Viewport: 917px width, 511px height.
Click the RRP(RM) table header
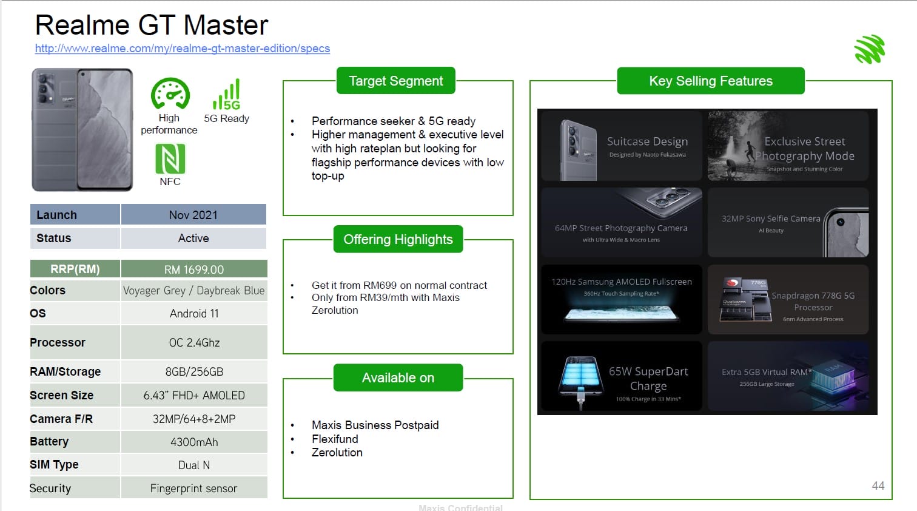pos(75,269)
